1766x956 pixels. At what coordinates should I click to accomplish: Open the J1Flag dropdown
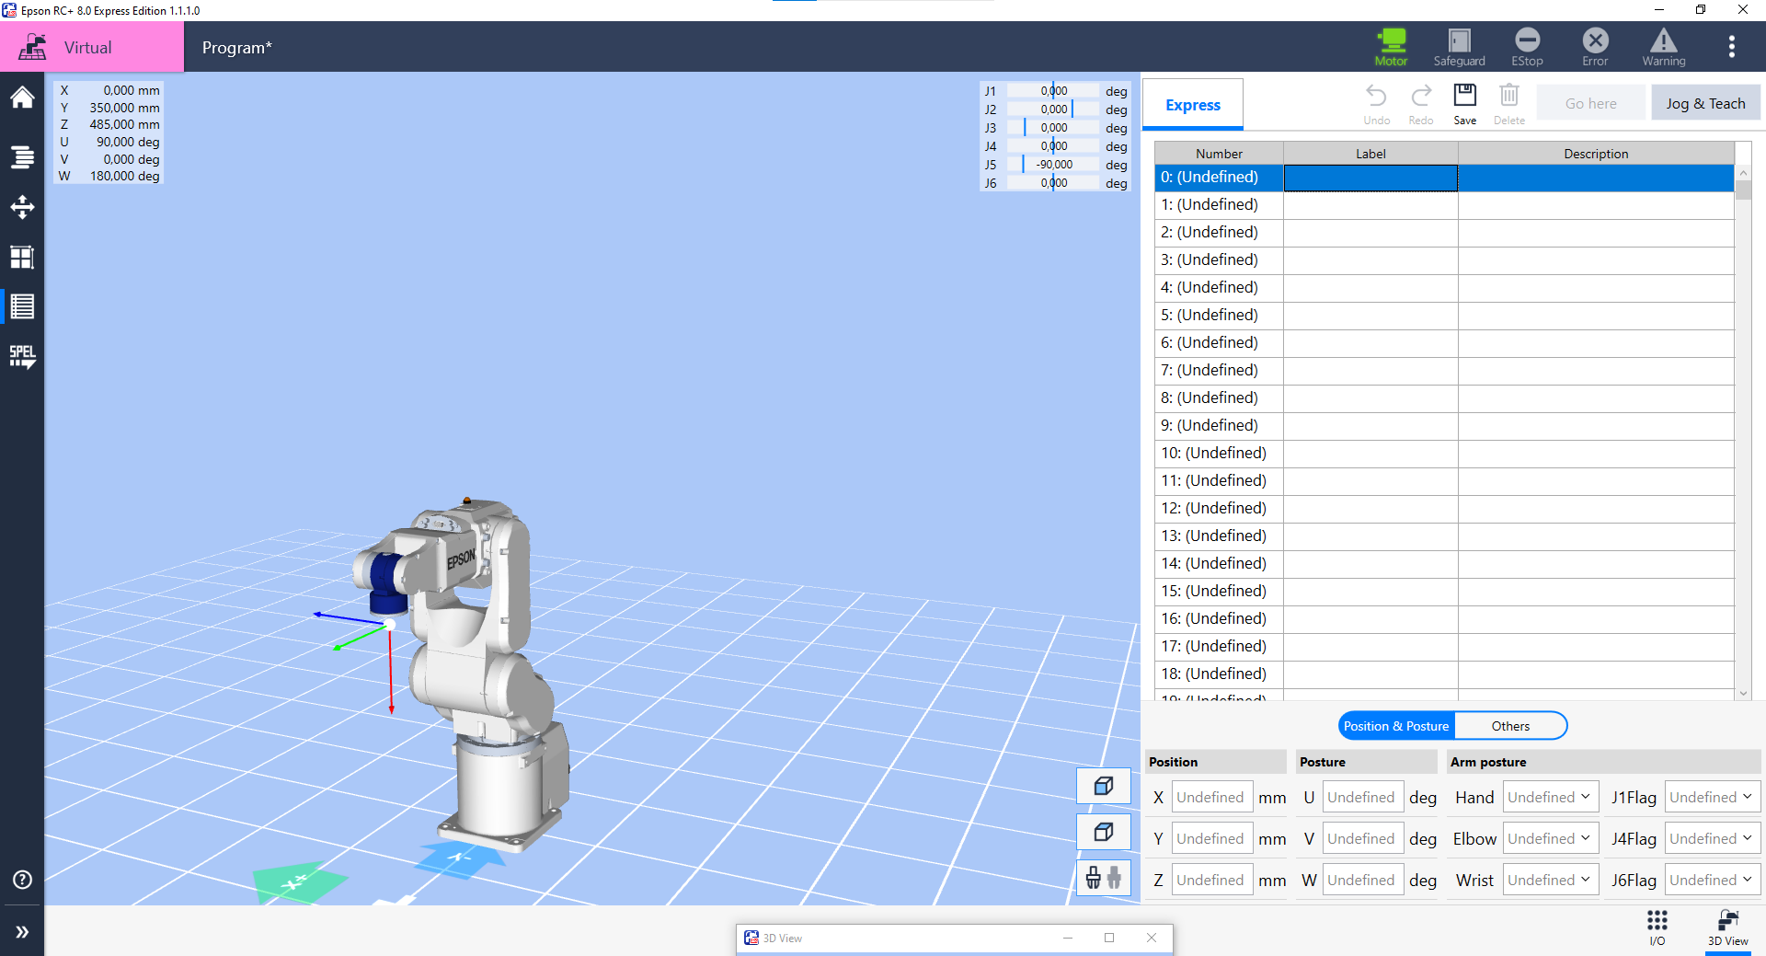[1713, 798]
